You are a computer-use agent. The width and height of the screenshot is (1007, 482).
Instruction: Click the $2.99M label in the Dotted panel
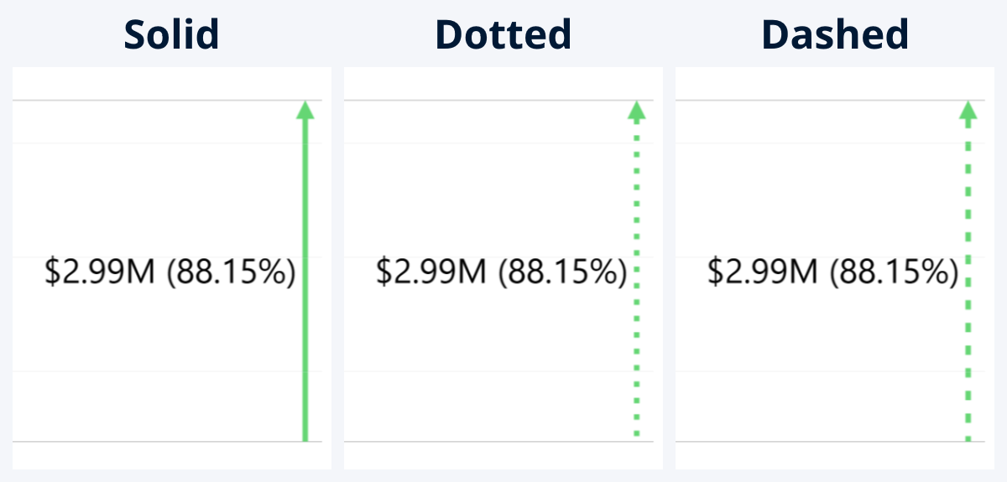coord(430,272)
